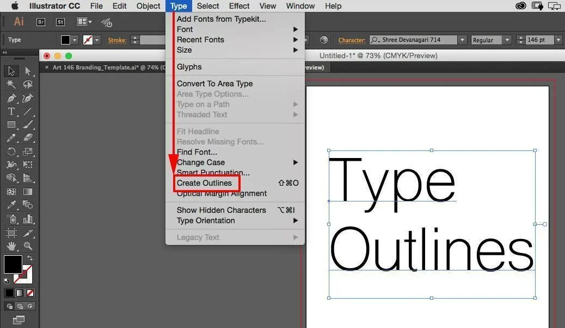Open the arrange documents dropdown
Viewport: 565px width, 328px height.
tap(84, 22)
